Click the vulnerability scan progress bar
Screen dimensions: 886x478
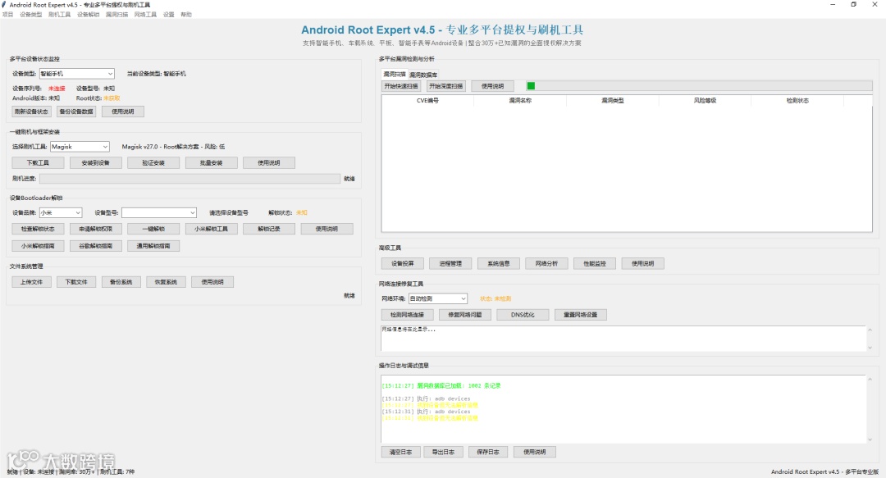[699, 86]
